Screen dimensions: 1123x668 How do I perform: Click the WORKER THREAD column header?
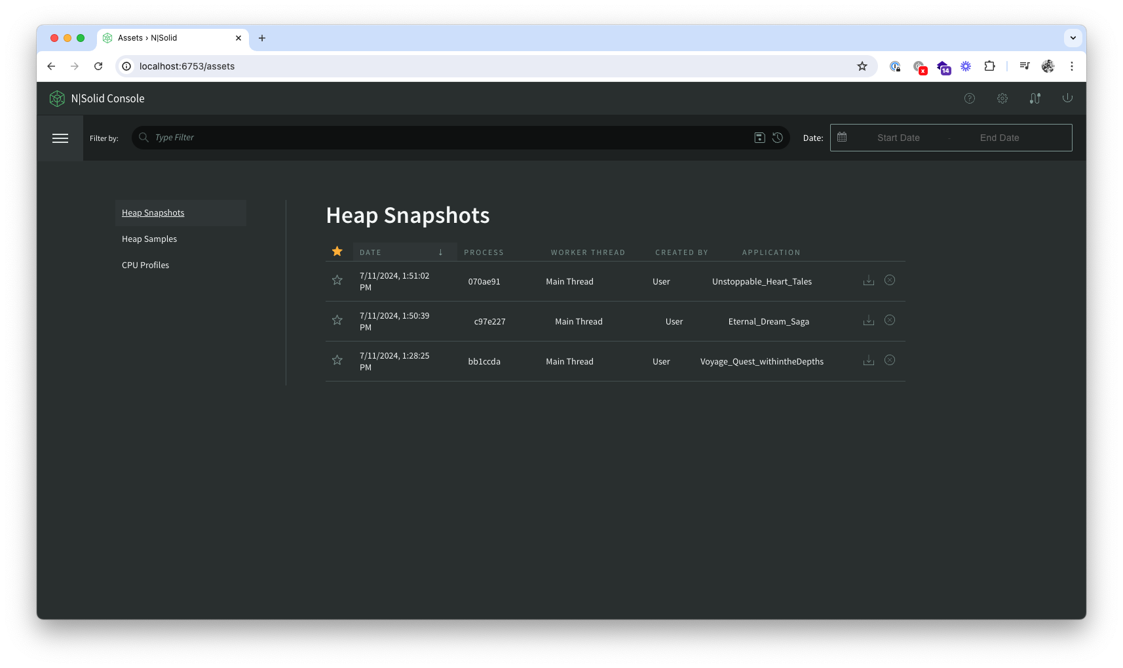(x=588, y=252)
